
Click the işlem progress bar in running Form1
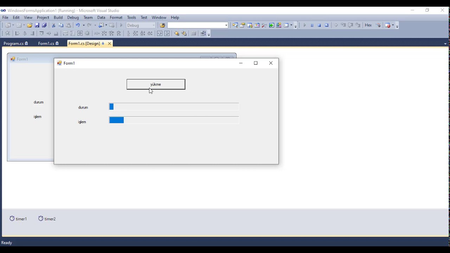pos(174,120)
